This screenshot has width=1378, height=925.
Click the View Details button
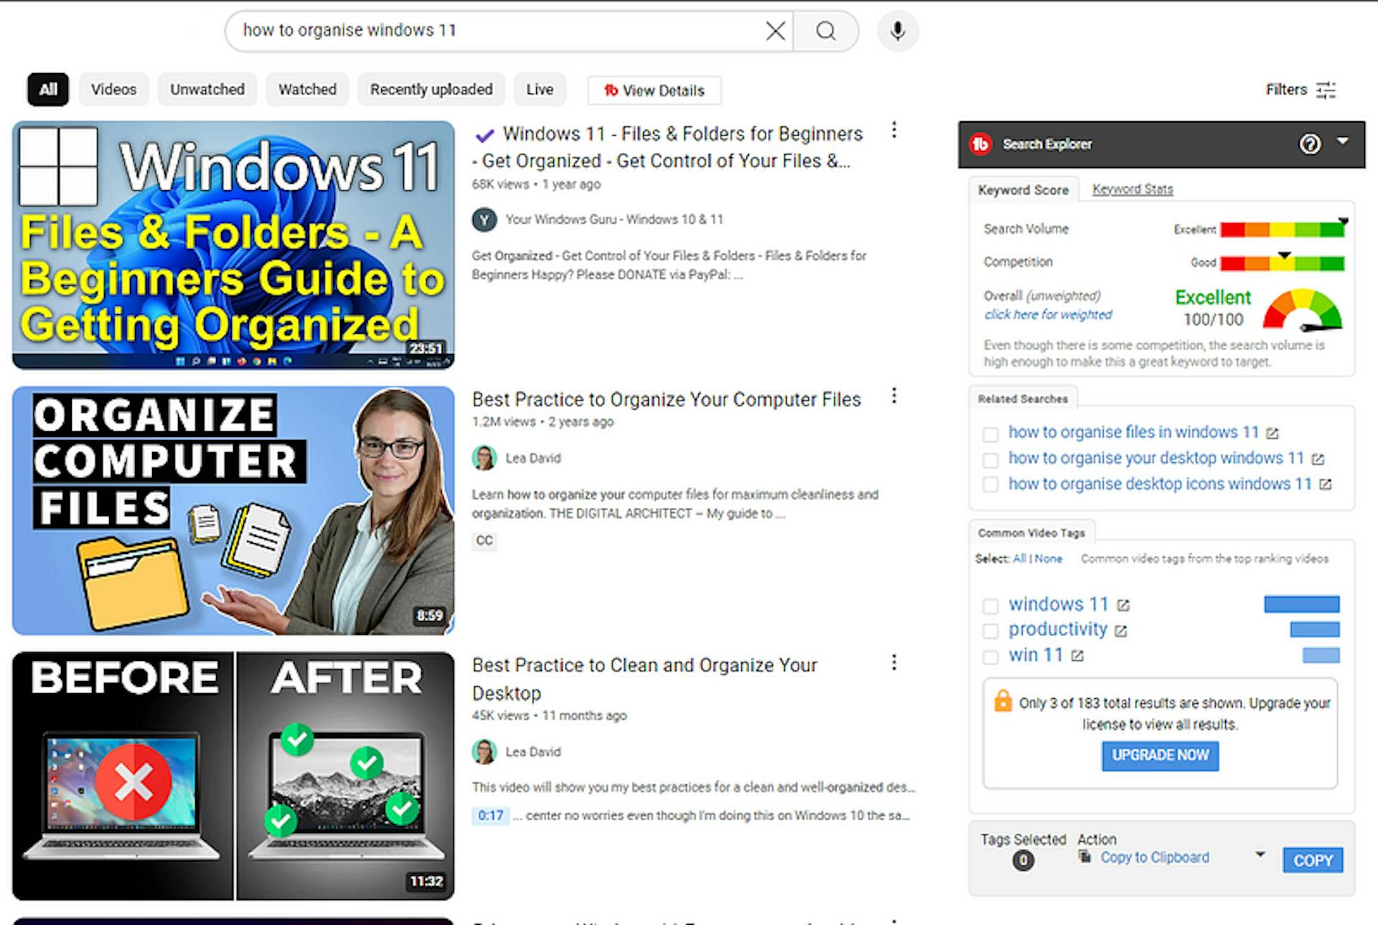click(x=654, y=90)
